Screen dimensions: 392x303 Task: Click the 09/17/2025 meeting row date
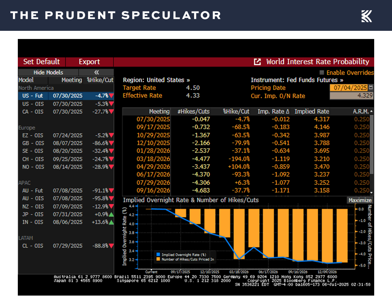click(x=153, y=127)
